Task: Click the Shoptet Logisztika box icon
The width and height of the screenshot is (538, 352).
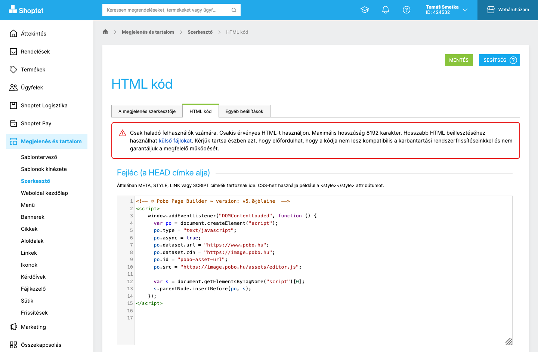Action: pyautogui.click(x=13, y=105)
